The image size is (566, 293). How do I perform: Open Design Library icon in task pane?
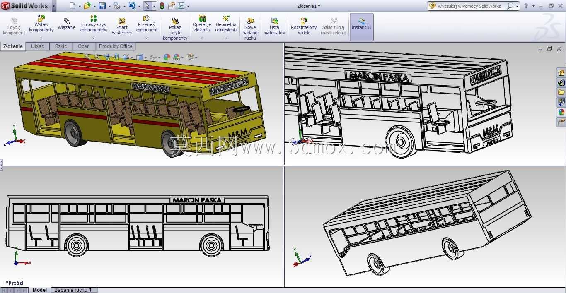[x=561, y=83]
